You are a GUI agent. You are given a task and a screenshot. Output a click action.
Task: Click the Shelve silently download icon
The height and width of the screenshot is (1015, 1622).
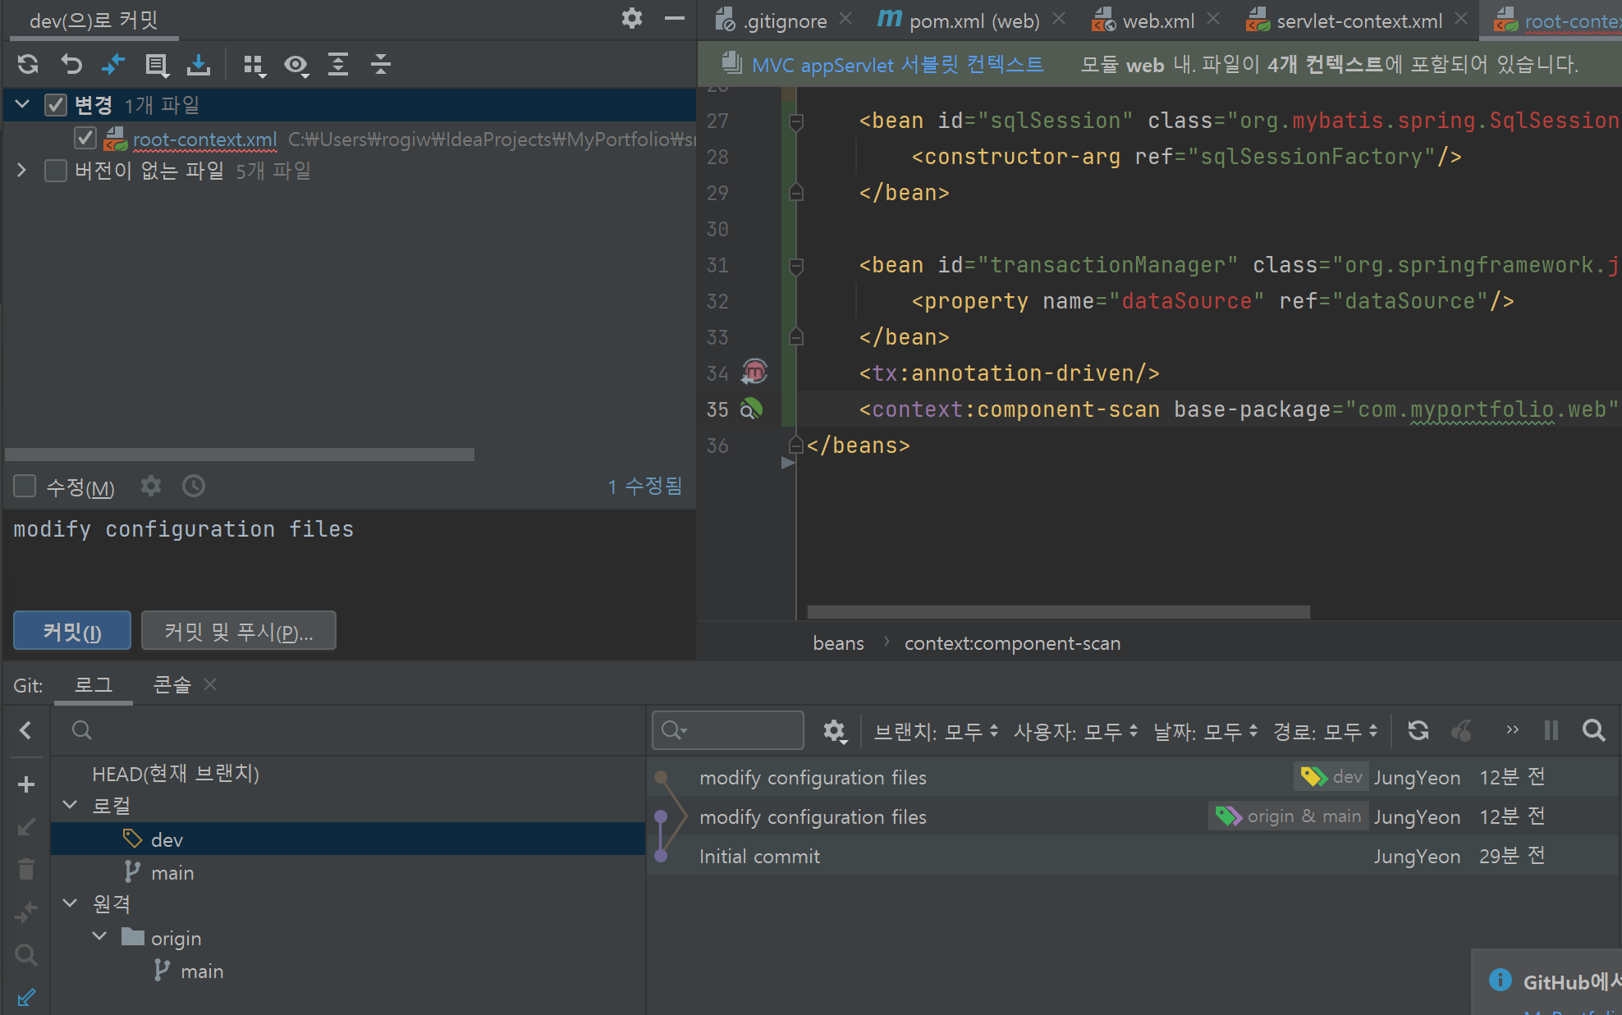199,64
